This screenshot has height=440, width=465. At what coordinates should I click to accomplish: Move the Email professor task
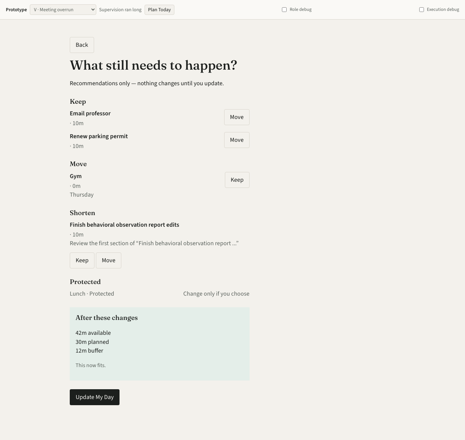pyautogui.click(x=237, y=117)
